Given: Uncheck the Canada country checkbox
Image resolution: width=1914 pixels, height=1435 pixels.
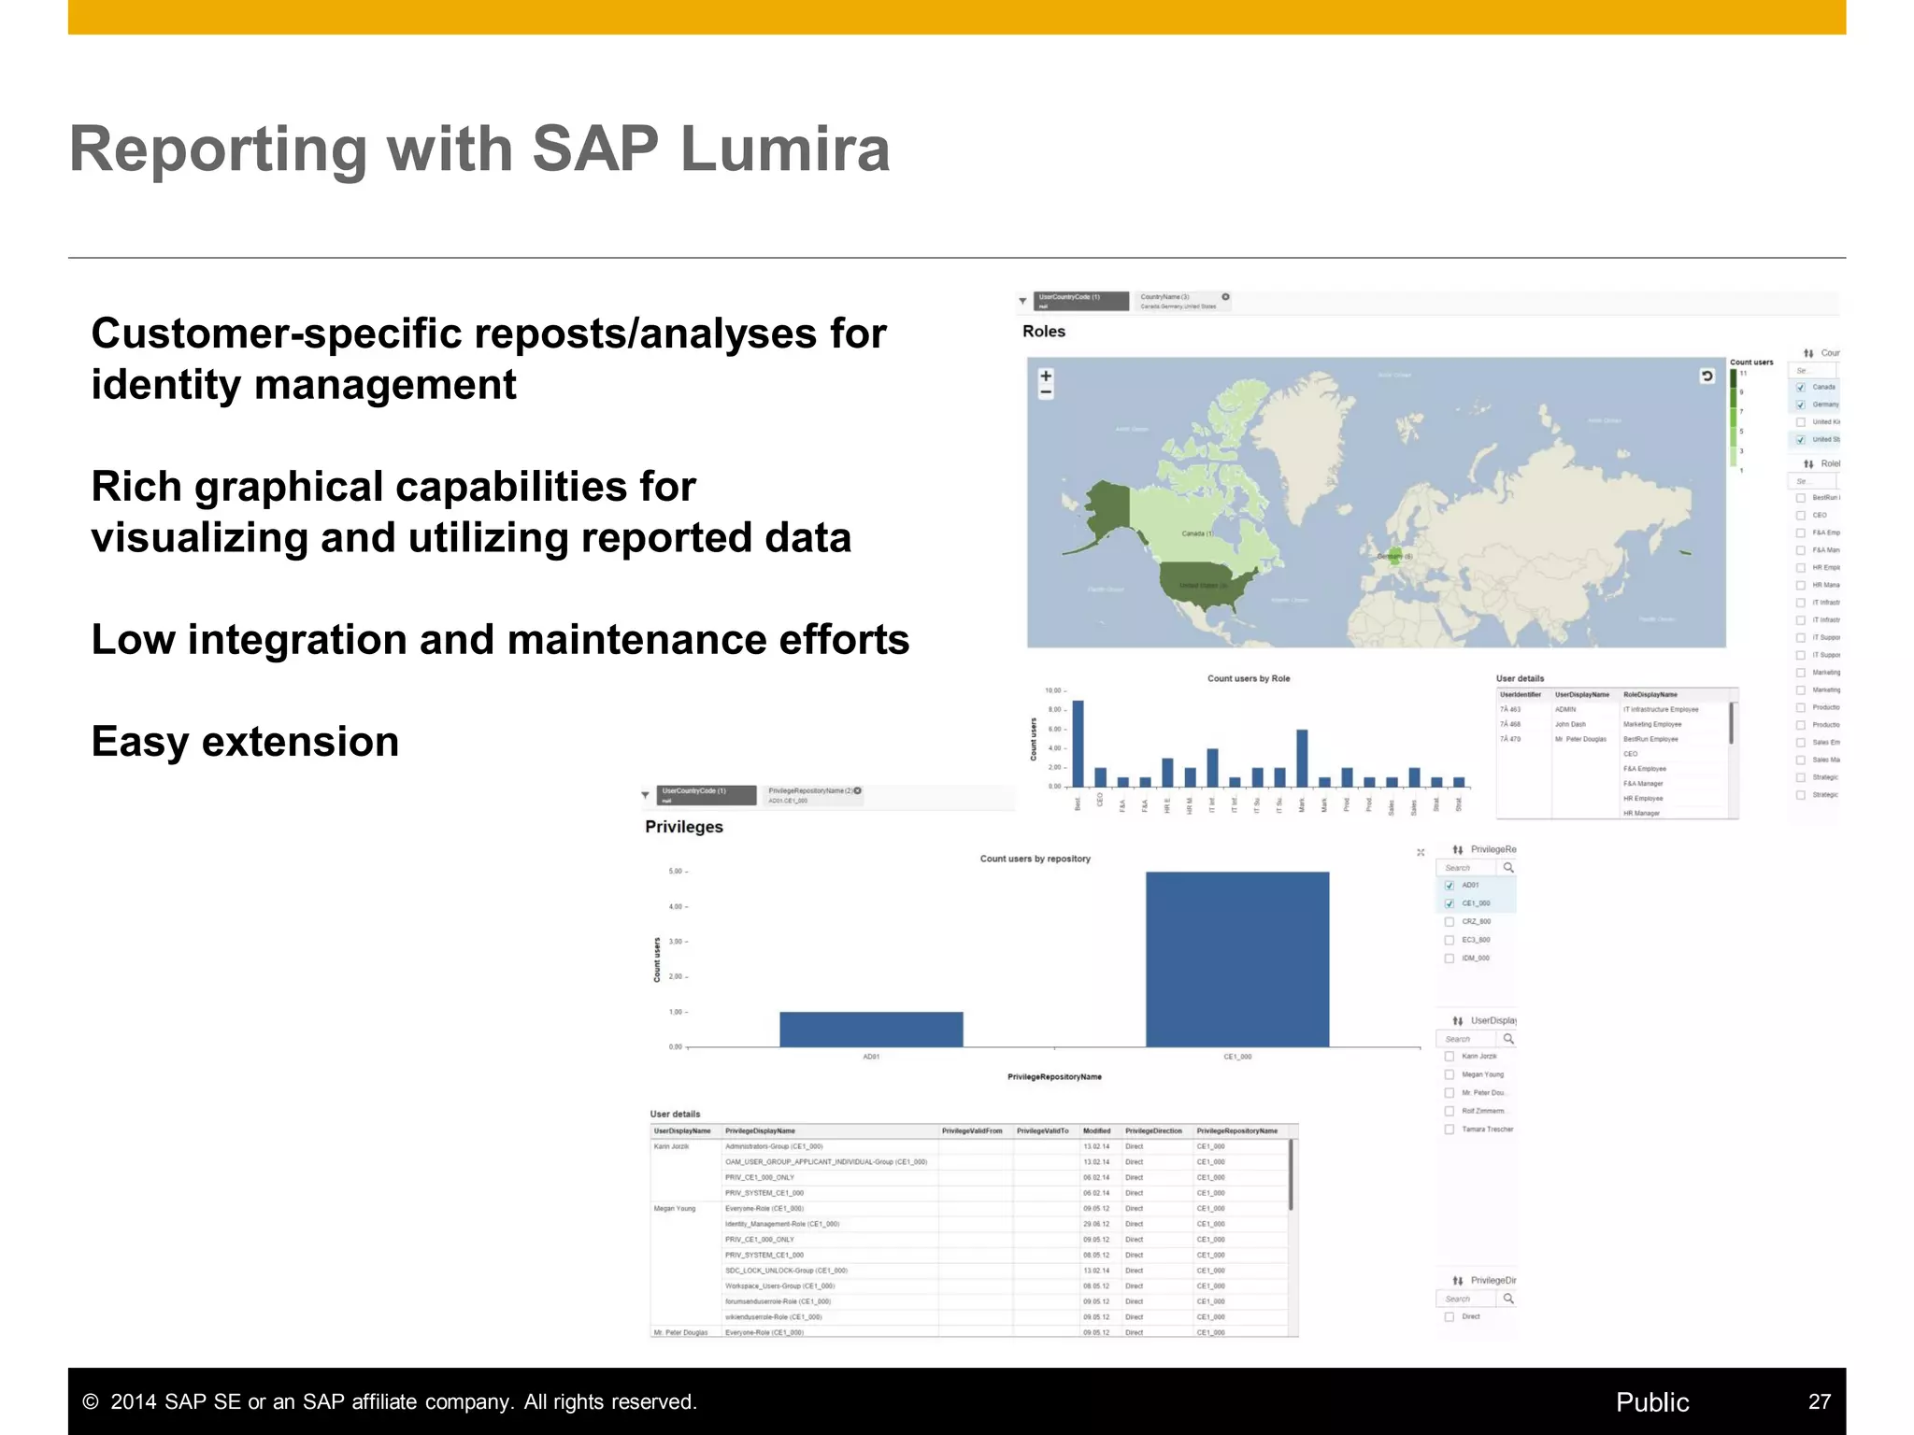Looking at the screenshot, I should pos(1800,387).
